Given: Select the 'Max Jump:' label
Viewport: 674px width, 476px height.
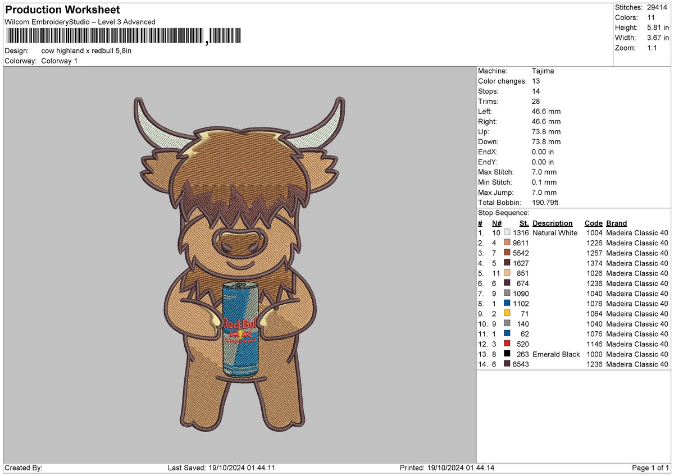Looking at the screenshot, I should point(495,193).
